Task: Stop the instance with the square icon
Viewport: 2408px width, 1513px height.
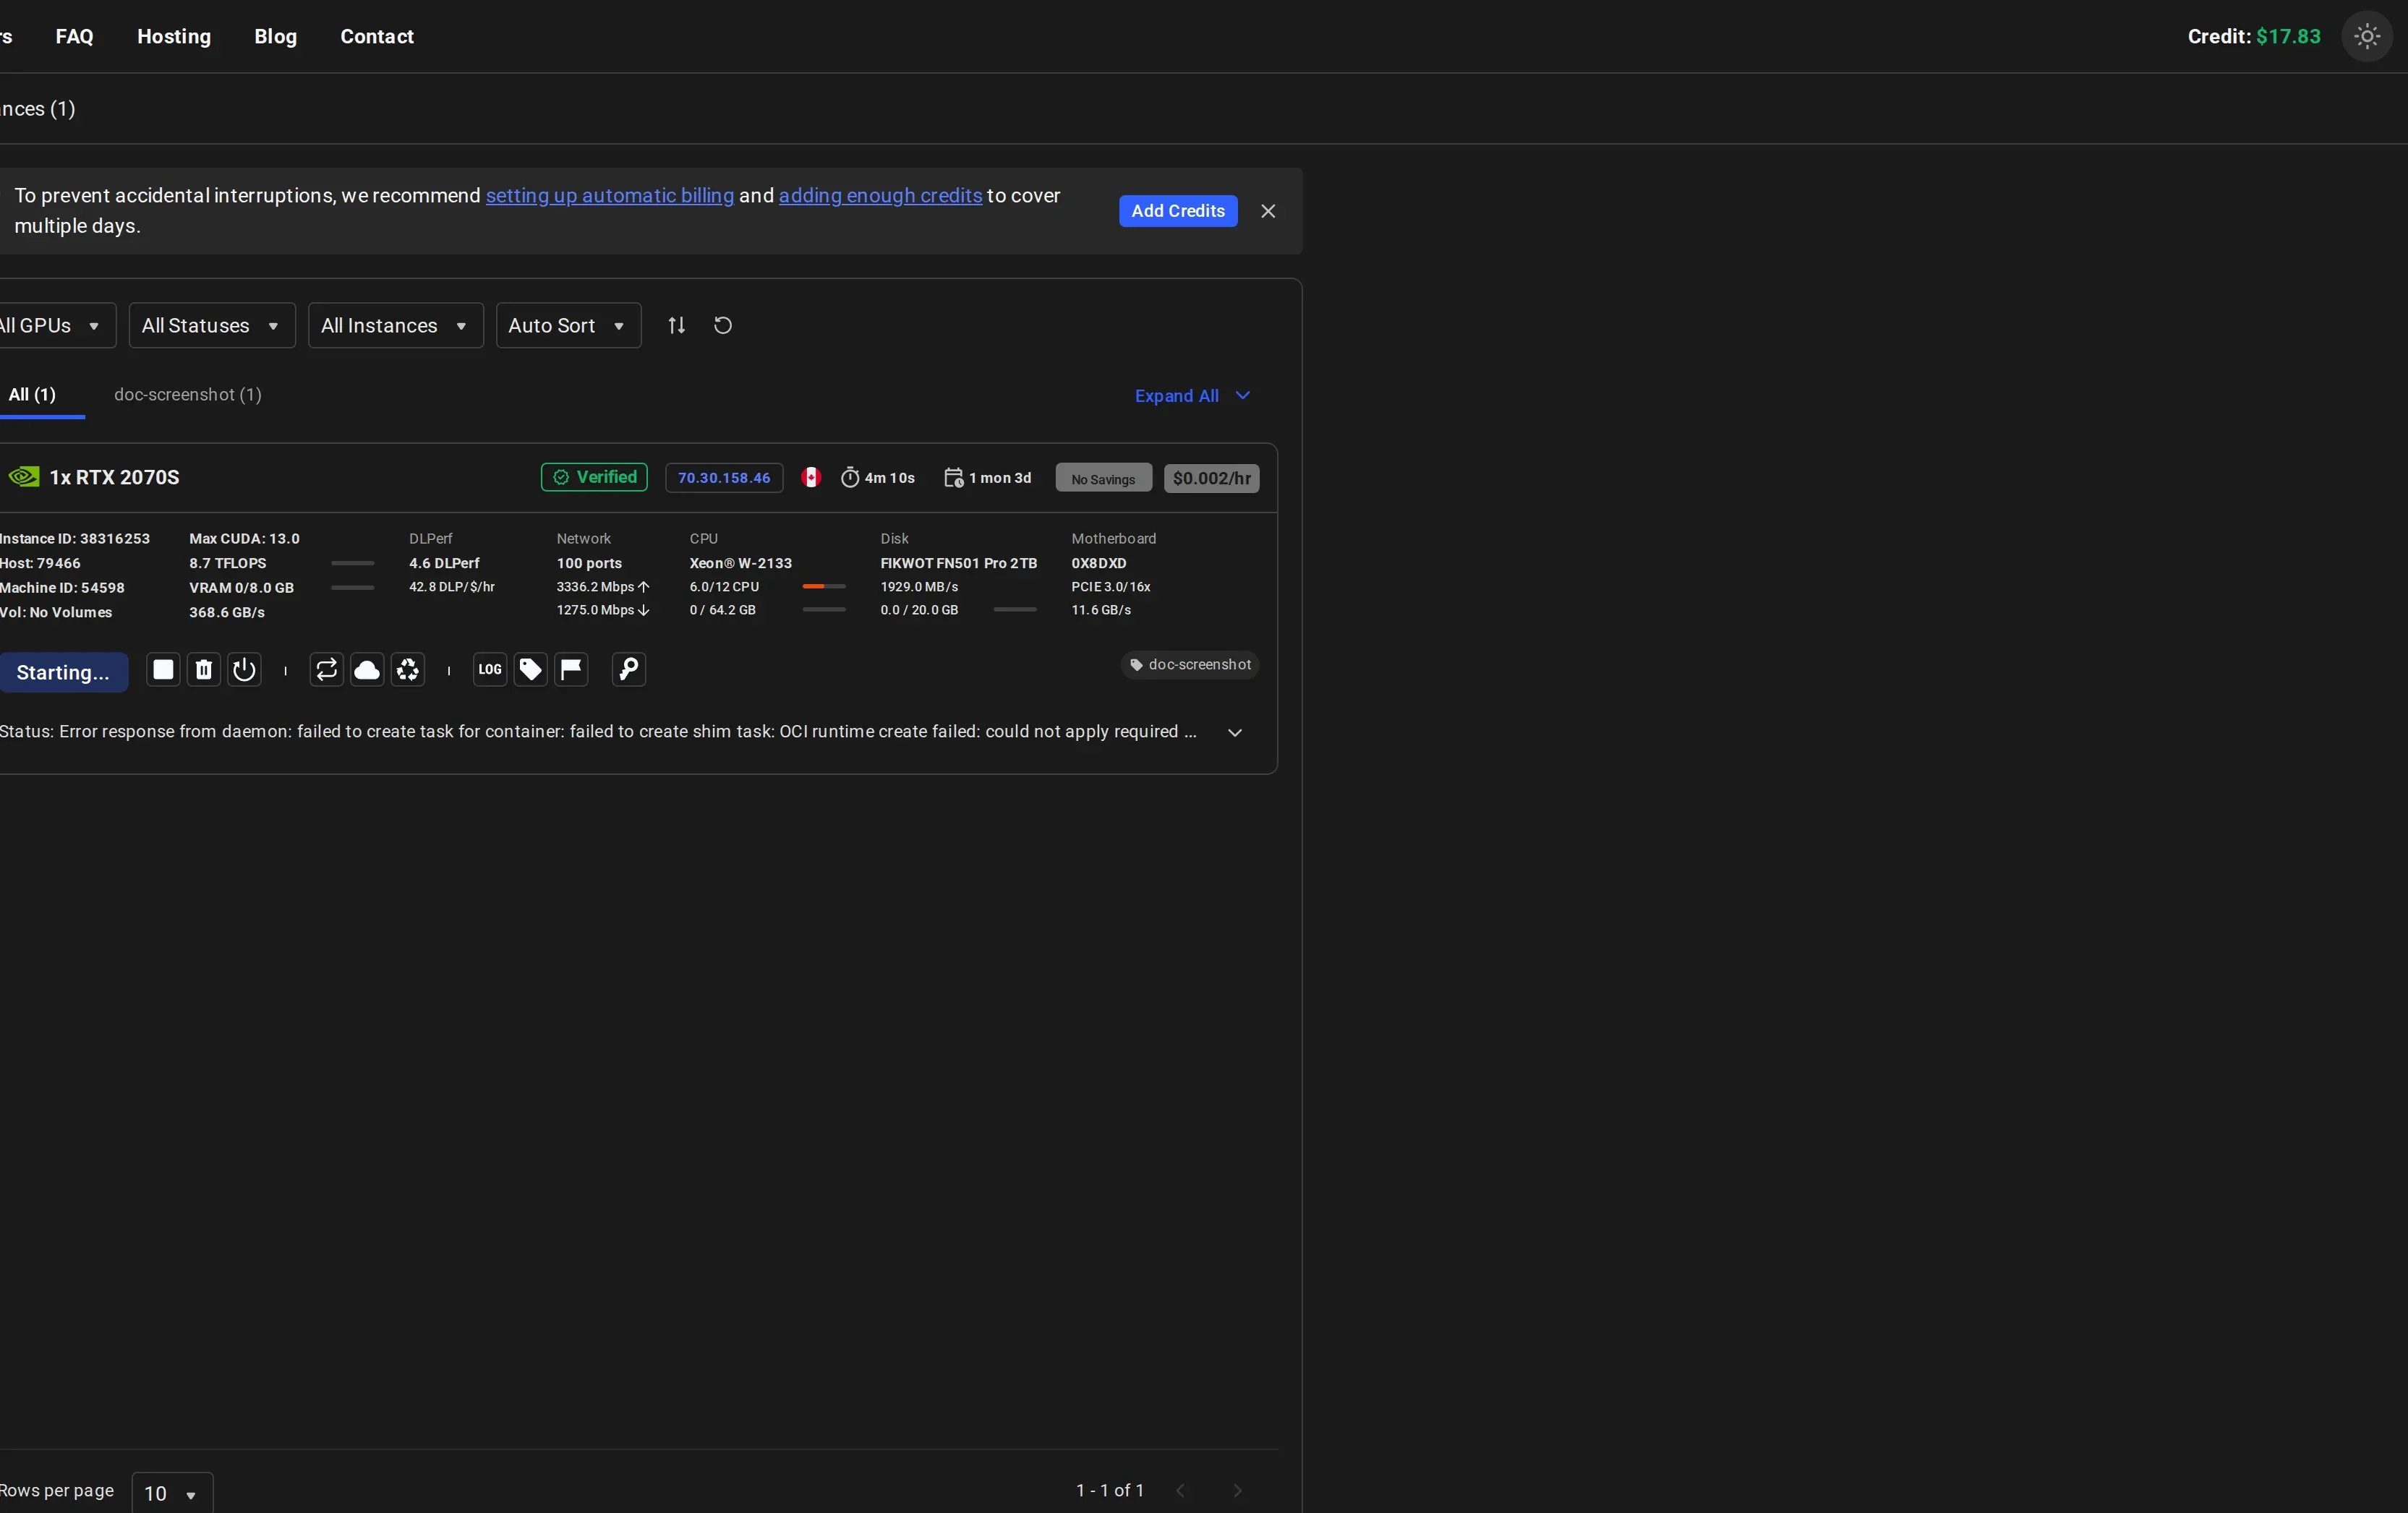Action: coord(163,669)
